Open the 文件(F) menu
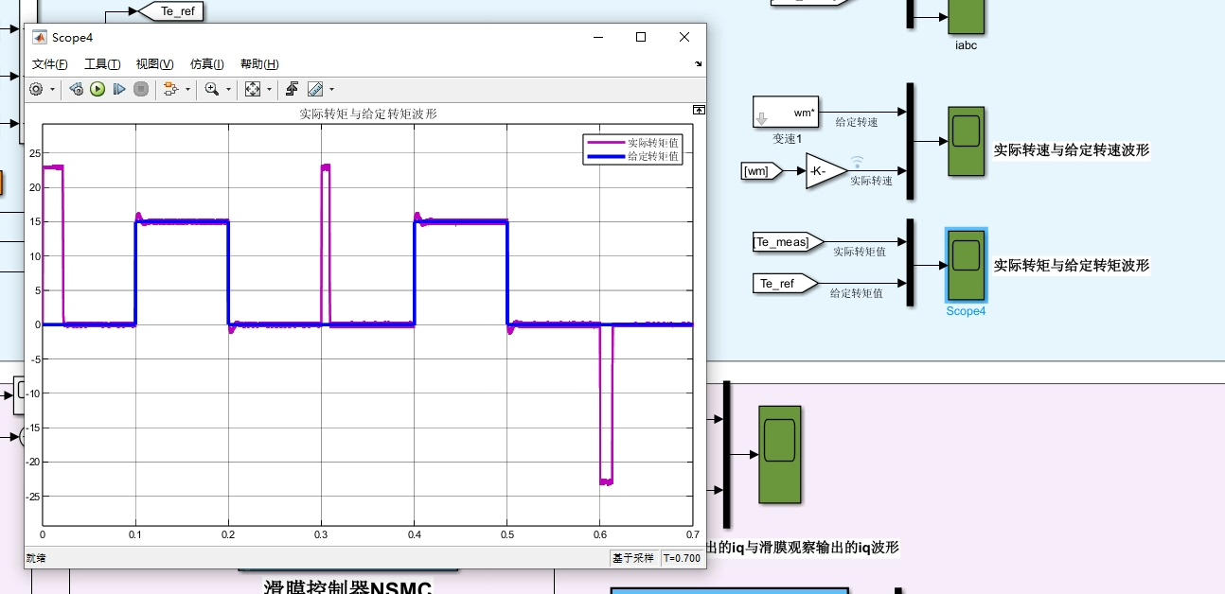 point(50,64)
